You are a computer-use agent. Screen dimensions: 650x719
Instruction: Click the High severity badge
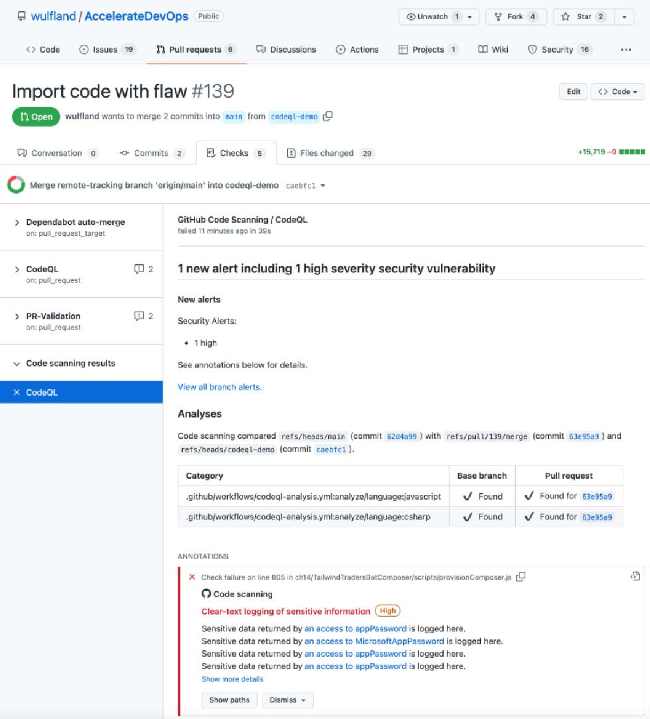coord(388,611)
